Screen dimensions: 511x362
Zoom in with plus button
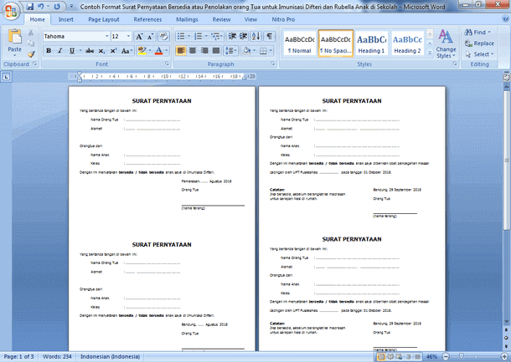click(504, 357)
